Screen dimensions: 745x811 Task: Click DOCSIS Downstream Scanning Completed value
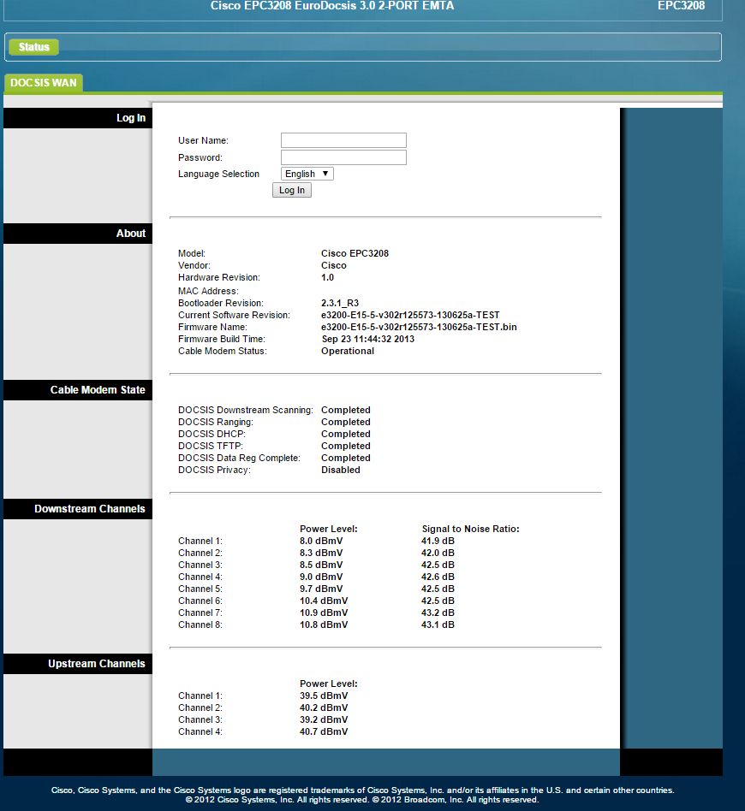point(345,410)
